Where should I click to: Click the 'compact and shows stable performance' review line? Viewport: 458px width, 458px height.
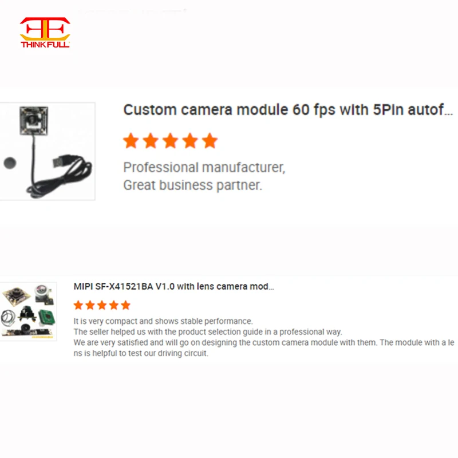pos(163,321)
